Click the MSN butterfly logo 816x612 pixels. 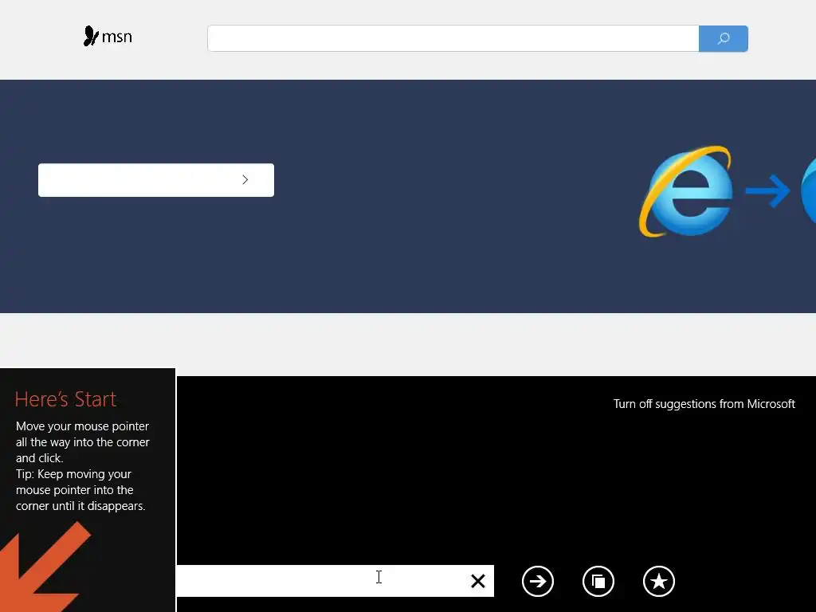pyautogui.click(x=108, y=37)
